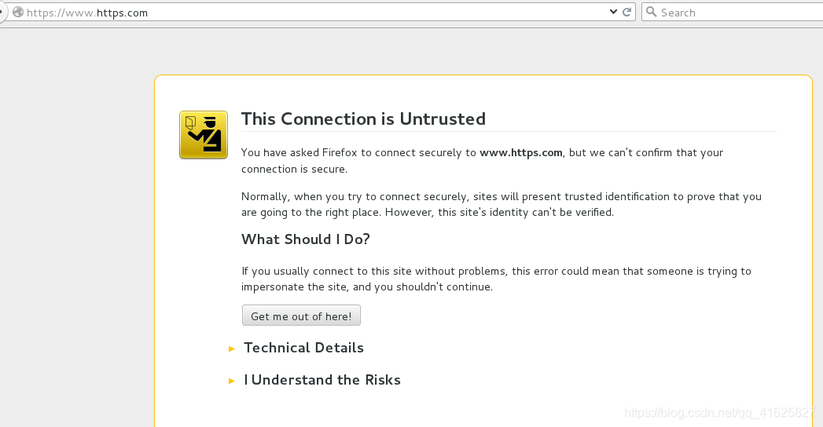Image resolution: width=823 pixels, height=427 pixels.
Task: Click bold www.https.com in the message
Action: coord(520,152)
